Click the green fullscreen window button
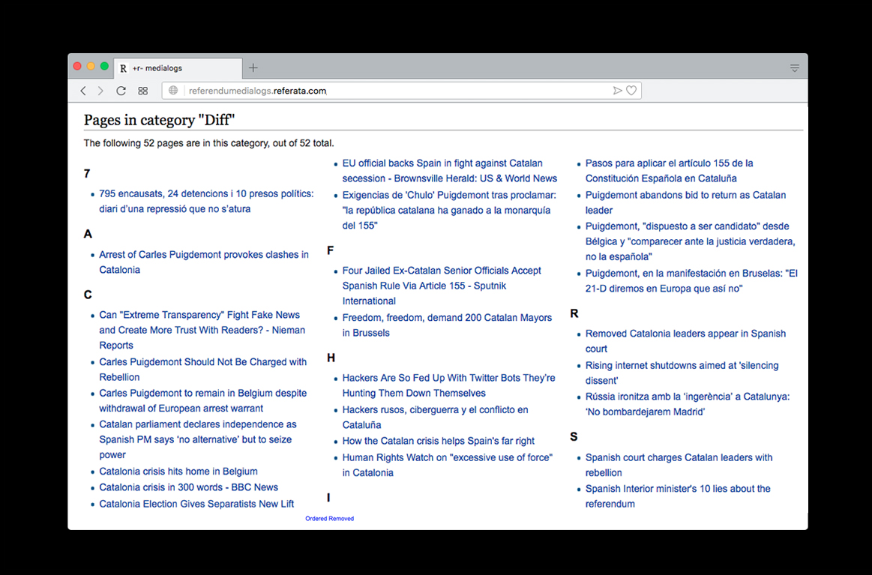This screenshot has height=575, width=872. tap(104, 66)
